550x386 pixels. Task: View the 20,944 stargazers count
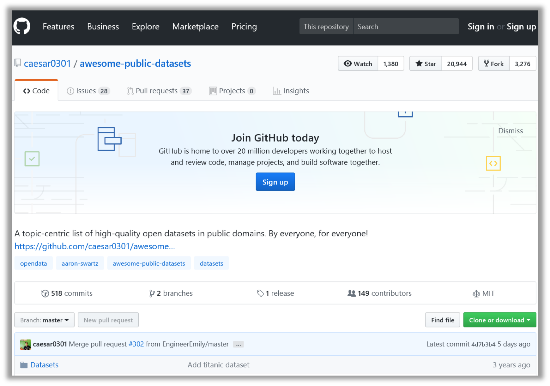457,63
